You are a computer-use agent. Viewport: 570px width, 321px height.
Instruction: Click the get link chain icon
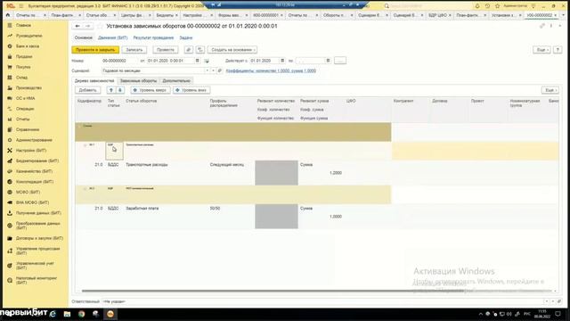pos(542,26)
